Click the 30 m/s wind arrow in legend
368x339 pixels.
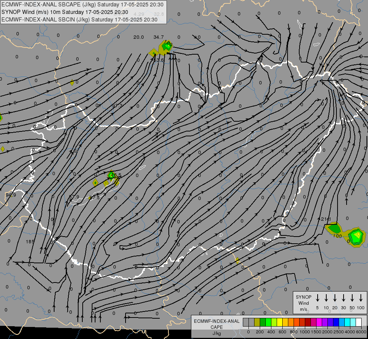pyautogui.click(x=344, y=298)
